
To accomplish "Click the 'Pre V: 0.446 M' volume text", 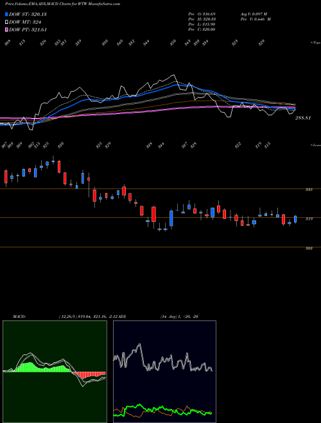I will coord(256,19).
